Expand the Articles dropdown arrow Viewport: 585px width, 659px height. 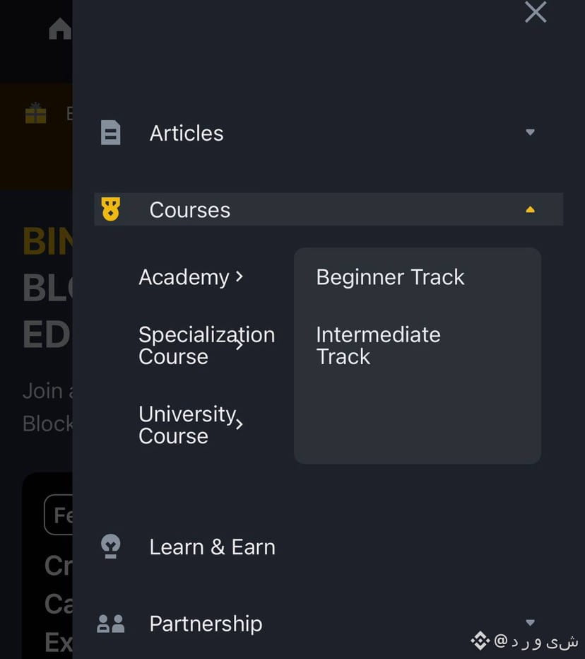531,132
